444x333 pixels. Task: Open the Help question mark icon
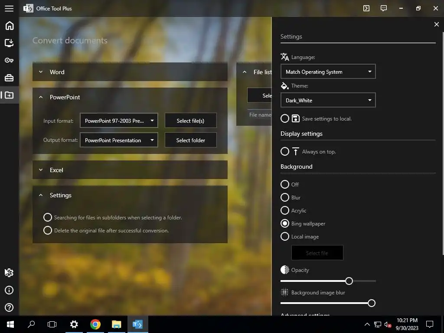(10, 307)
